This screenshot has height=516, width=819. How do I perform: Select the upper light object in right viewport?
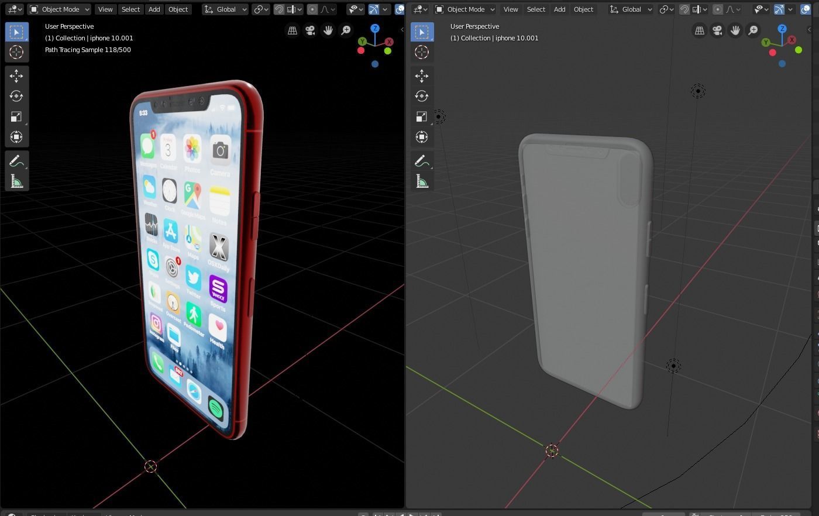click(698, 91)
